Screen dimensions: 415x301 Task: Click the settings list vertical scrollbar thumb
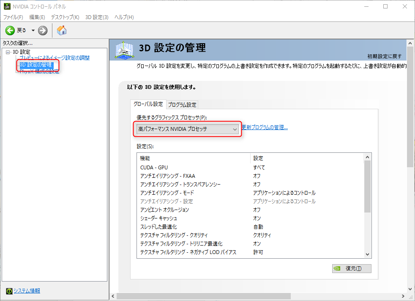367,187
